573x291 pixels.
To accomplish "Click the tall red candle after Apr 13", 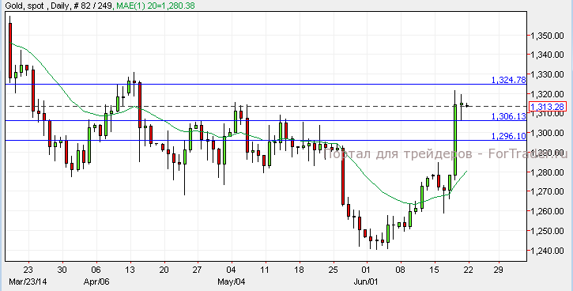I will point(140,105).
